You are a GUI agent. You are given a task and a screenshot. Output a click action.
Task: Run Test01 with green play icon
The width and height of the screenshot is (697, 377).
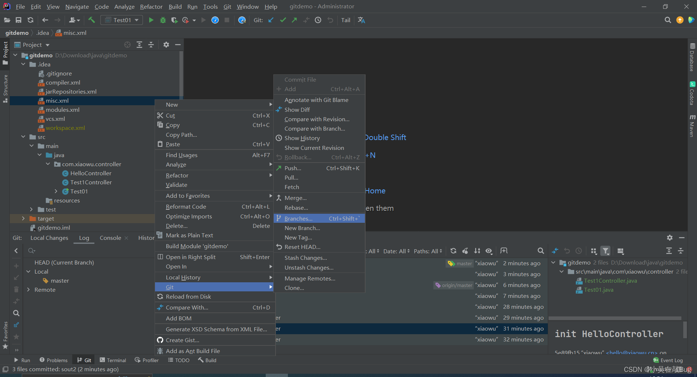(x=151, y=20)
